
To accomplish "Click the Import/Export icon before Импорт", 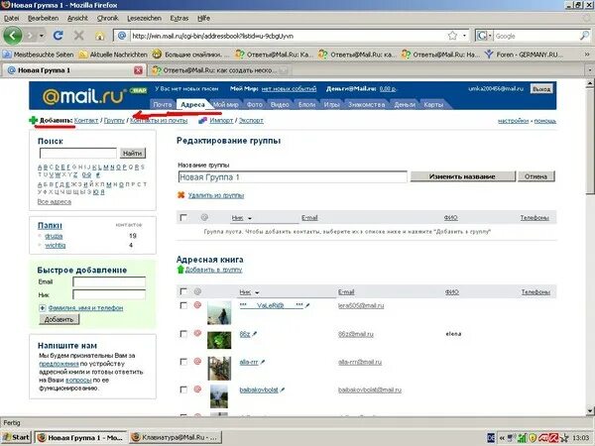I will [x=202, y=121].
